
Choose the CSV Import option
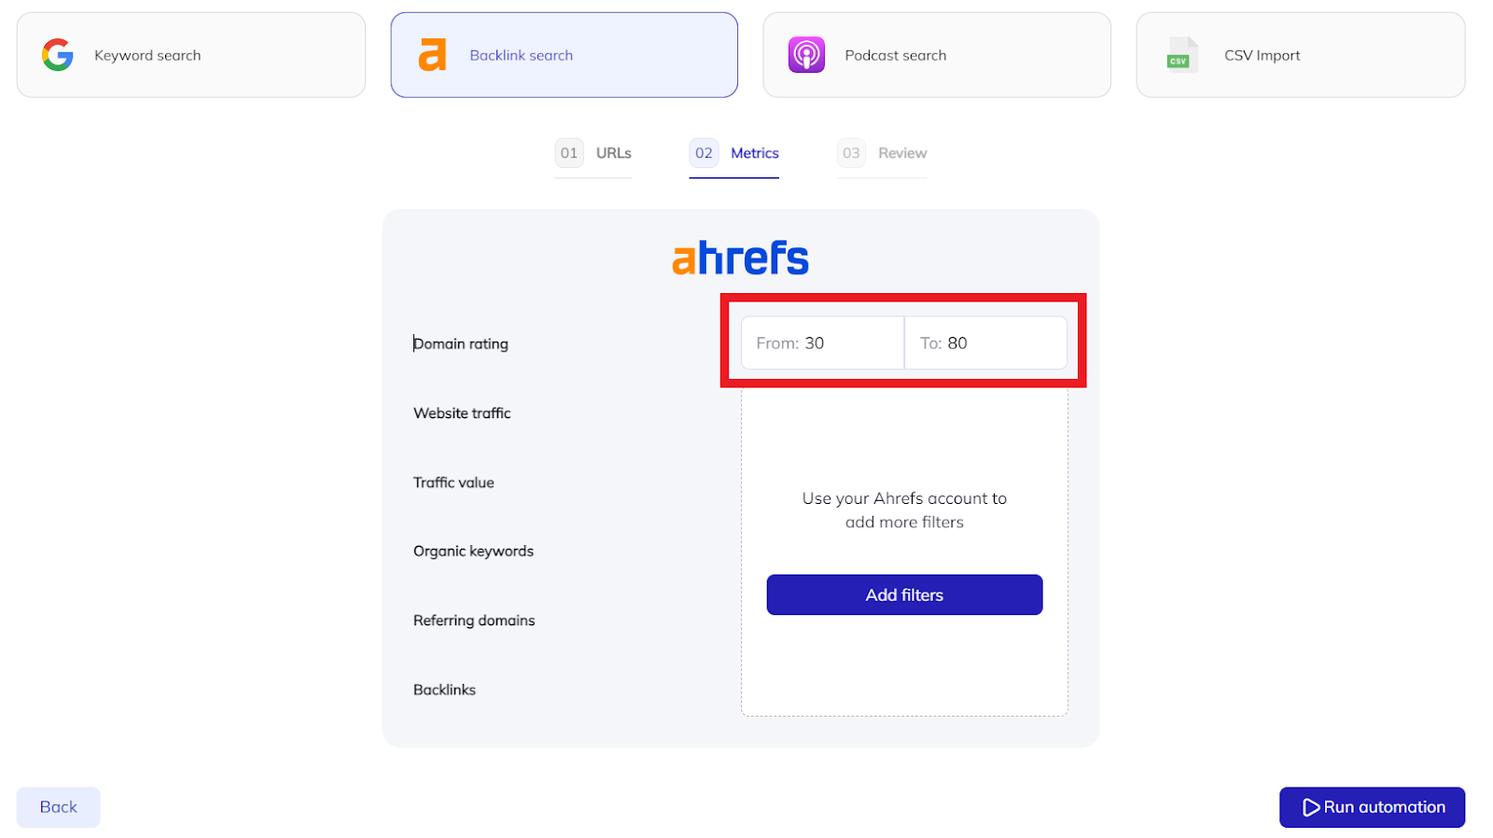tap(1301, 55)
